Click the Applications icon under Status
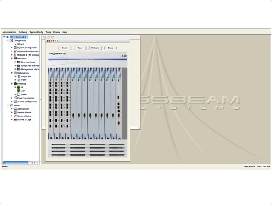 click(x=15, y=109)
